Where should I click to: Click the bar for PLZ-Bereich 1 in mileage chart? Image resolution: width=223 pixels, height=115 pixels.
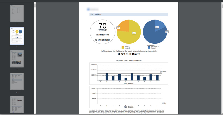coord(107,77)
